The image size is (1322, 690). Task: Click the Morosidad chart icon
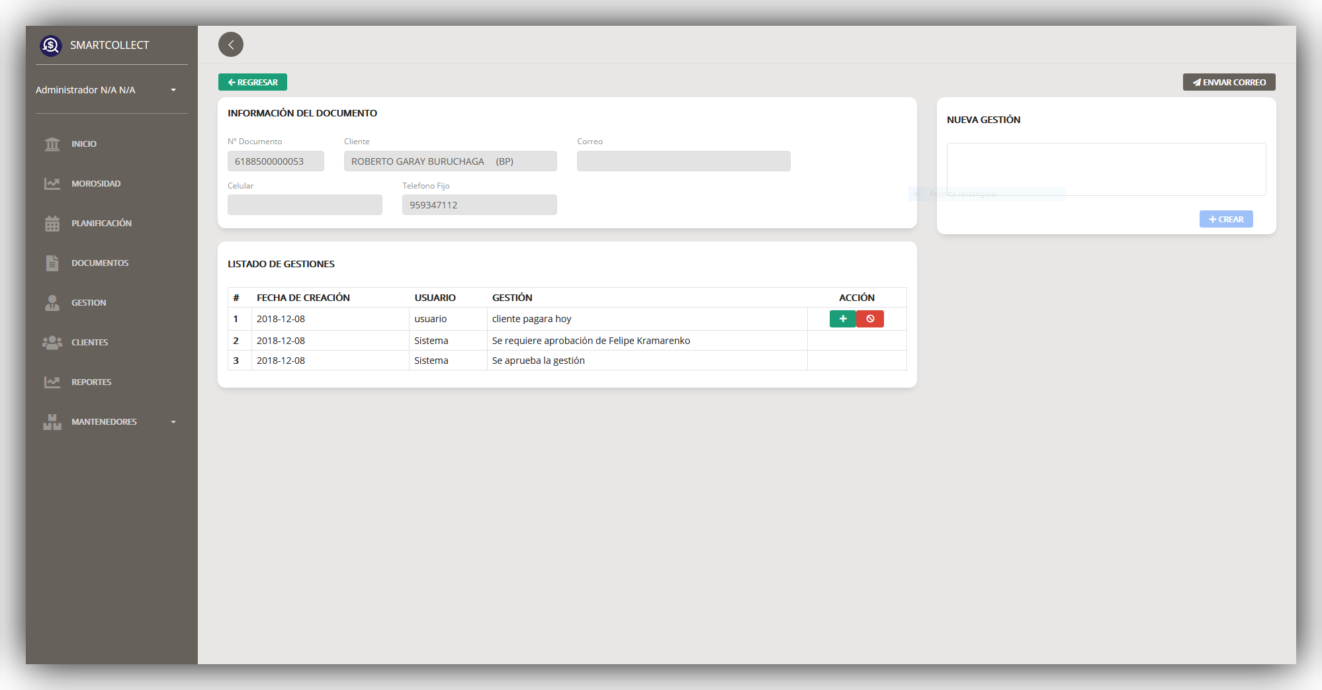[x=52, y=184]
